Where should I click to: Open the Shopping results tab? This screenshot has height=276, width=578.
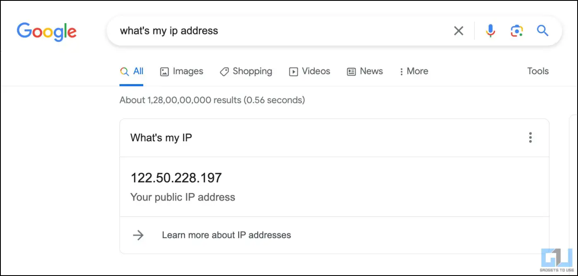pyautogui.click(x=246, y=71)
